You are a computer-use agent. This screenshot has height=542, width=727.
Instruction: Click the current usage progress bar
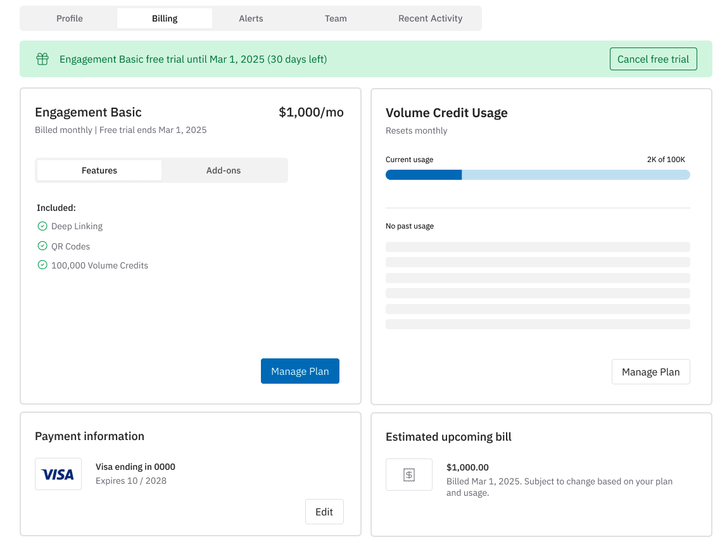538,175
